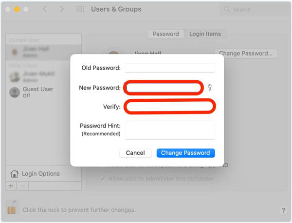Open the password assistant key icon
292x223 pixels.
click(x=210, y=87)
